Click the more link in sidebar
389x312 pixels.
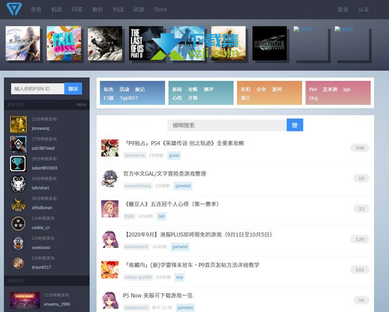tap(82, 104)
